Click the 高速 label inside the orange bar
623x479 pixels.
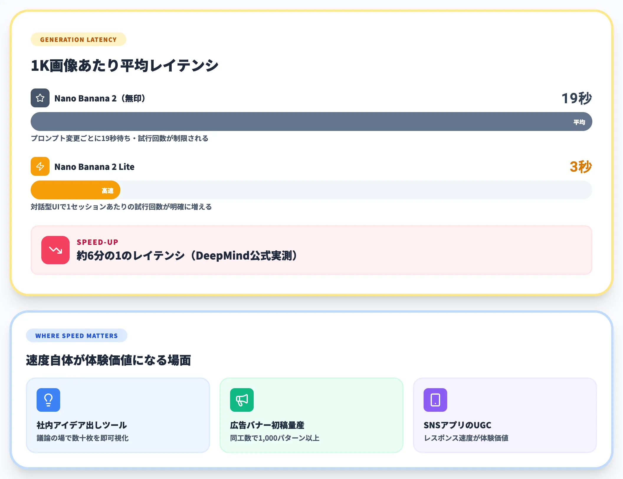point(108,191)
